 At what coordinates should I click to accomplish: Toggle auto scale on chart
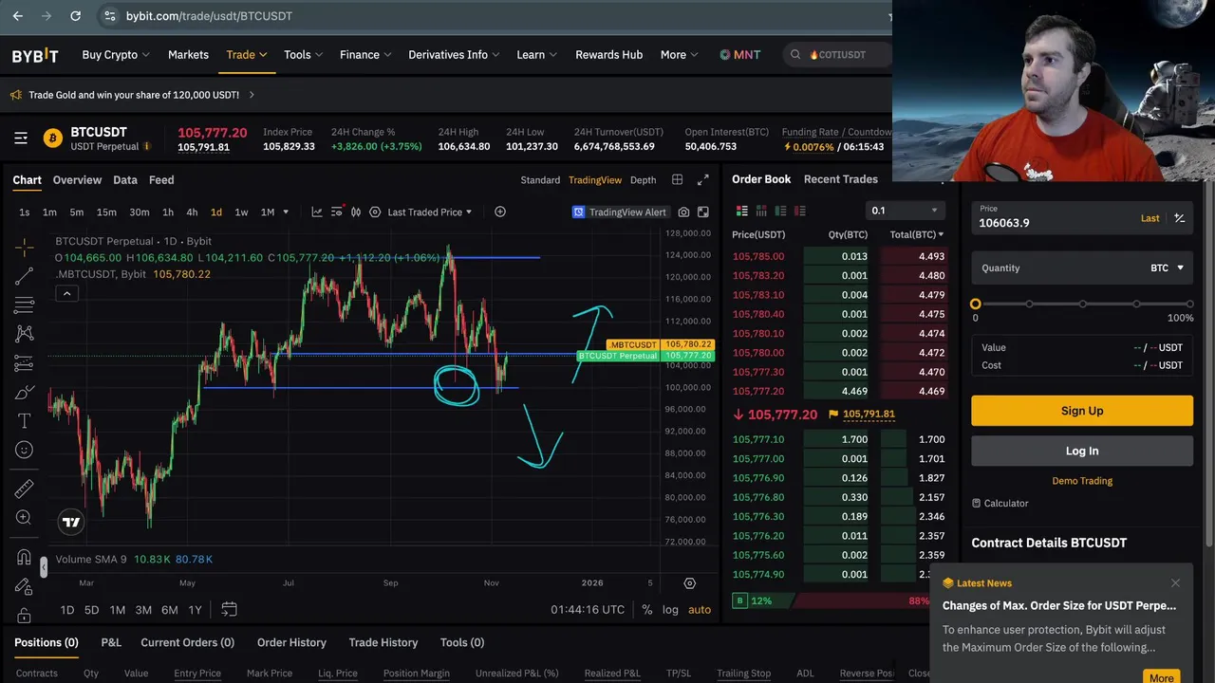[x=700, y=609]
